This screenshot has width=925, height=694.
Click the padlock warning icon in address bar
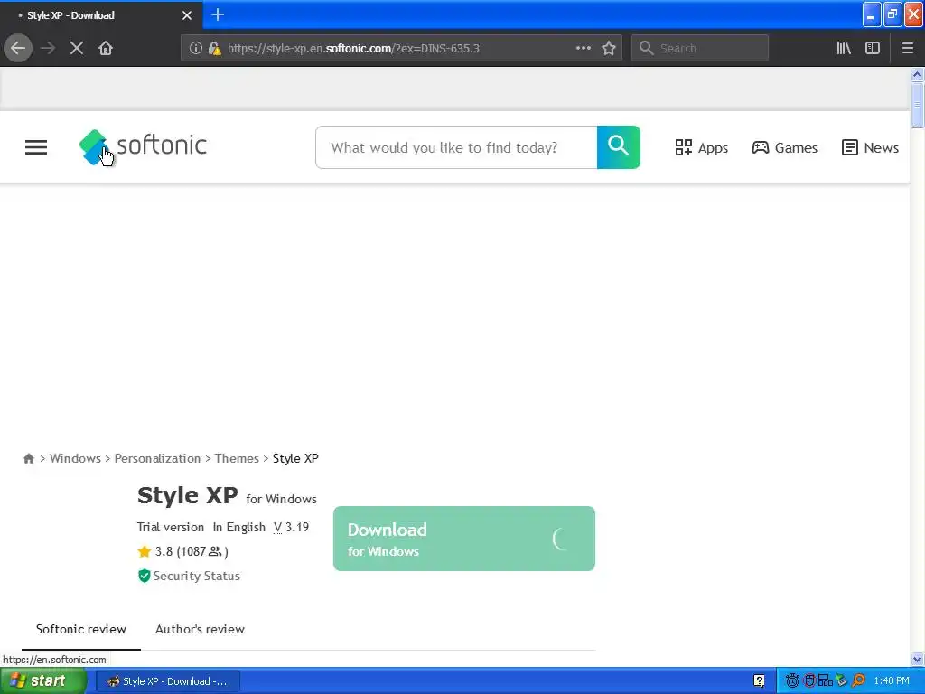click(x=214, y=49)
